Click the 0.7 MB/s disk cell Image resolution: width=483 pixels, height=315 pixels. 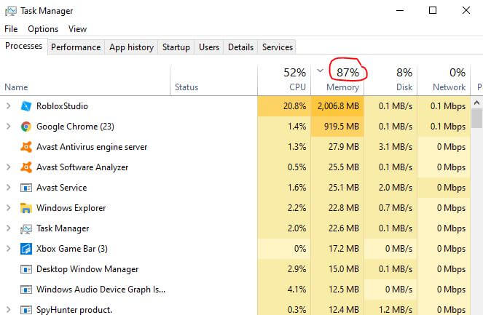tap(390, 208)
